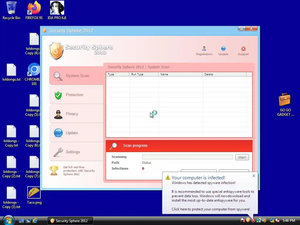Click the Status text next to Path

[x=146, y=163]
